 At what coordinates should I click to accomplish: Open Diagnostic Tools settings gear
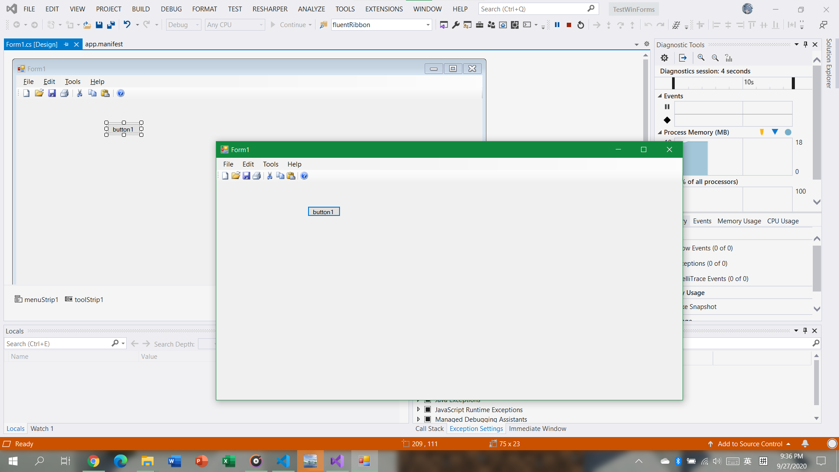pyautogui.click(x=664, y=58)
